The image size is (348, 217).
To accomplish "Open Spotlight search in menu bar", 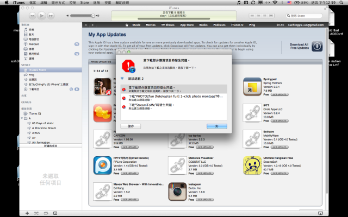I will click(341, 3).
